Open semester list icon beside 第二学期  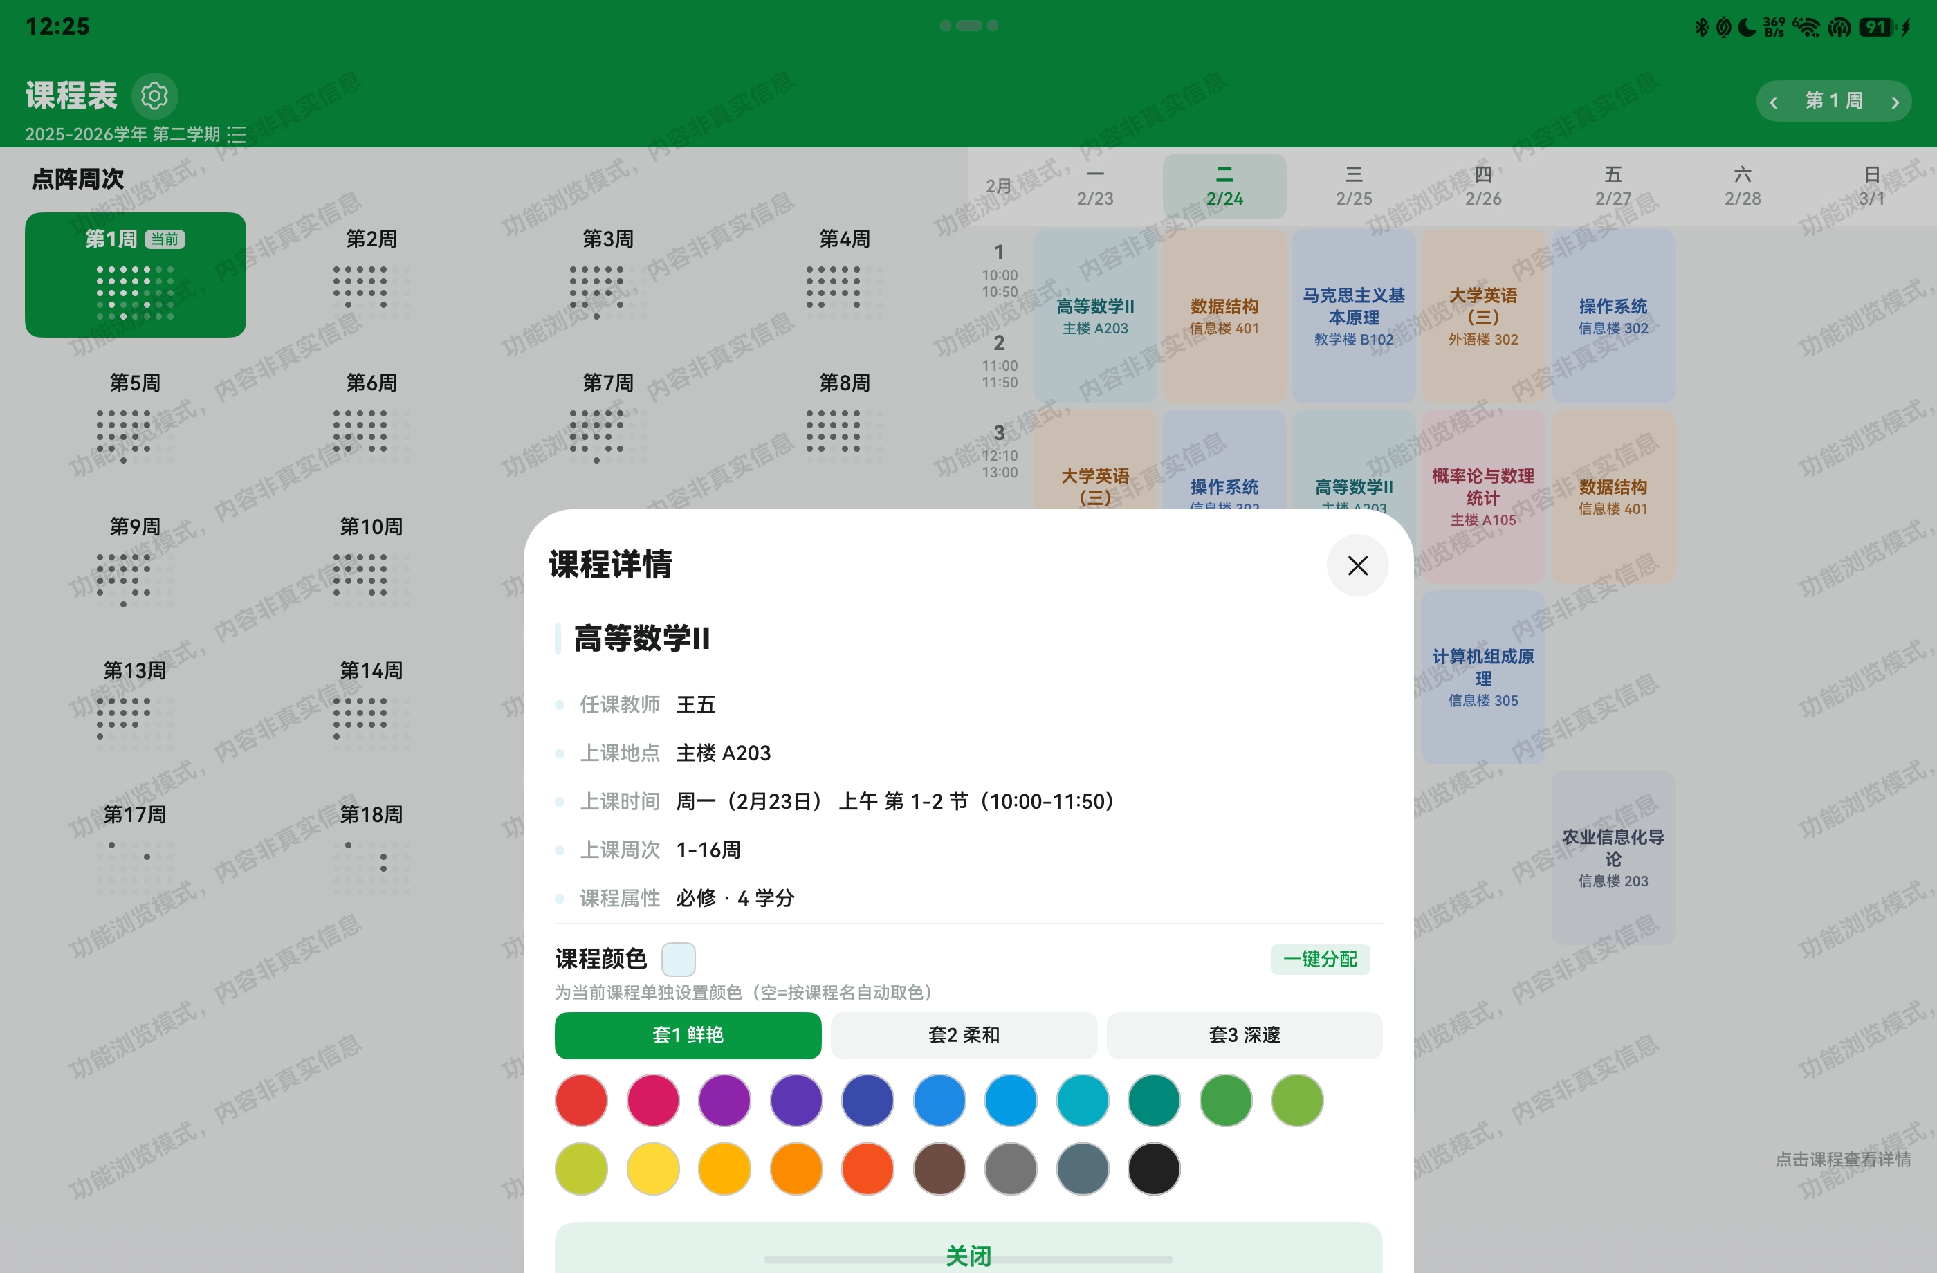click(237, 134)
